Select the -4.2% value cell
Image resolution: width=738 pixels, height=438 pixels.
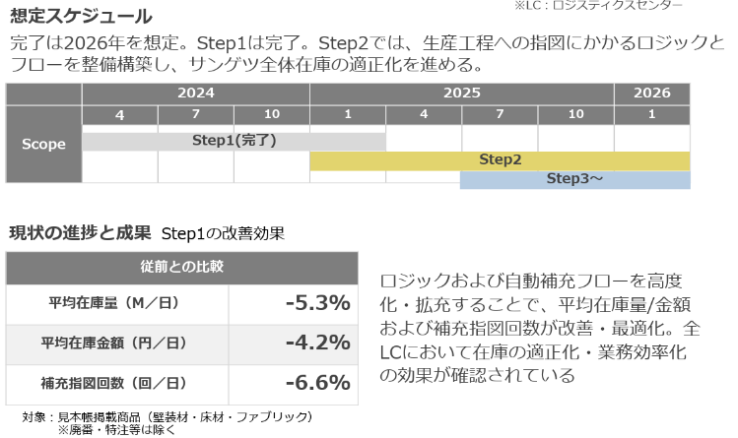coord(294,344)
